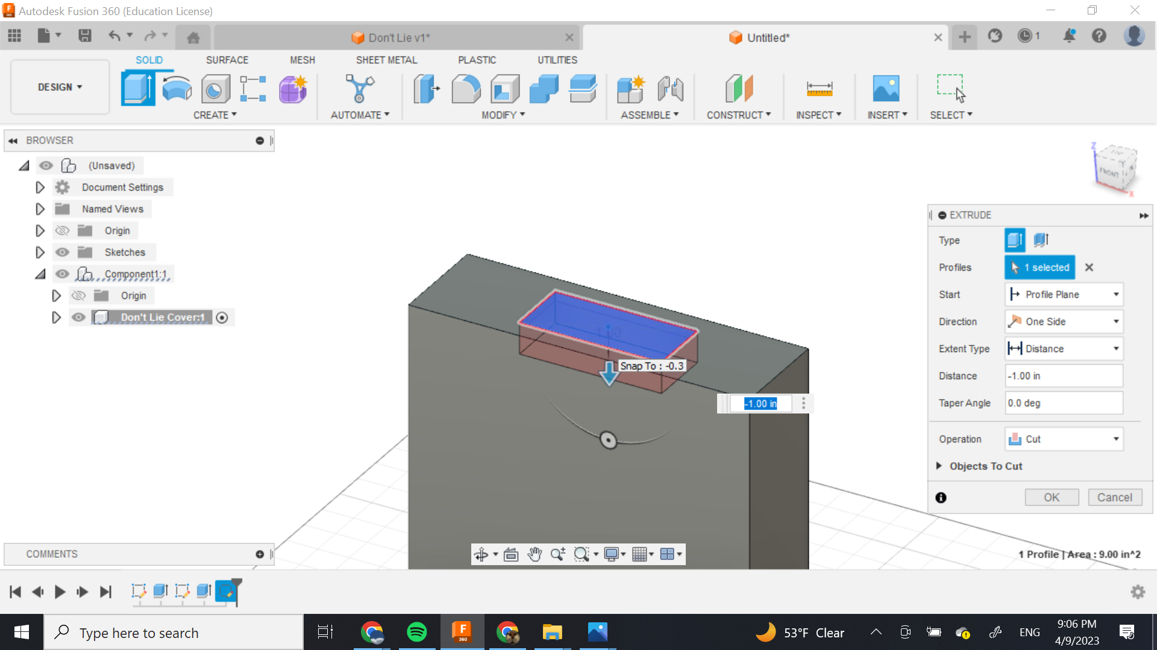Screen dimensions: 1157x650
Task: Switch to the Don't Lie v1 document tab
Action: (x=398, y=38)
